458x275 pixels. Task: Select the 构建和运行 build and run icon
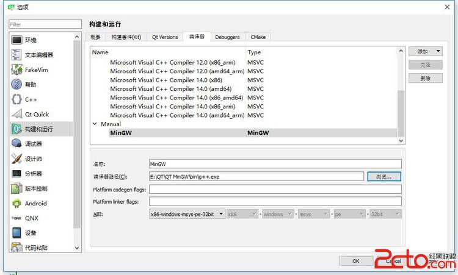16,129
